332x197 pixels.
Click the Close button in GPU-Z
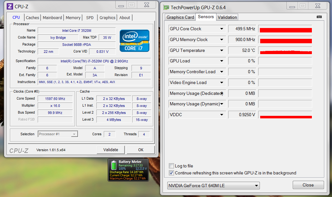[308, 185]
